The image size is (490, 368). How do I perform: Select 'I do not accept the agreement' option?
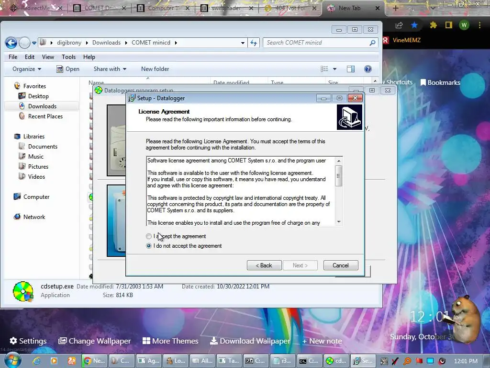(149, 246)
